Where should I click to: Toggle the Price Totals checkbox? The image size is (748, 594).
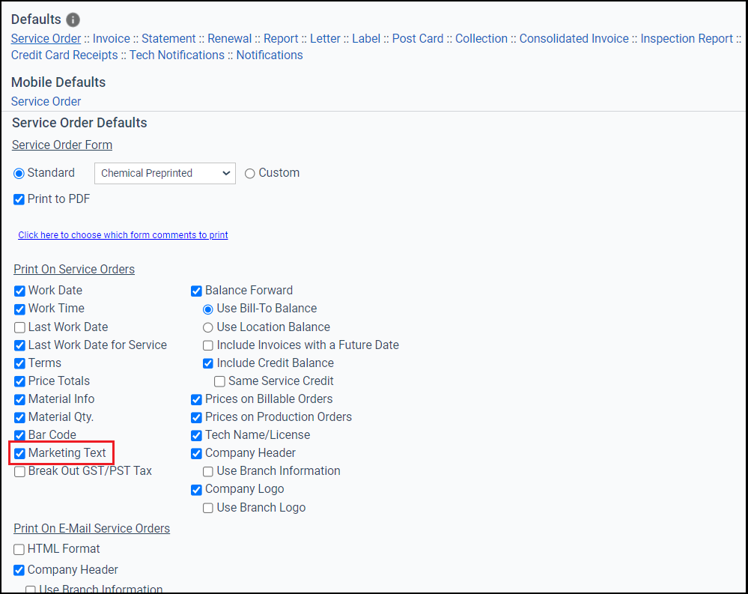coord(19,381)
